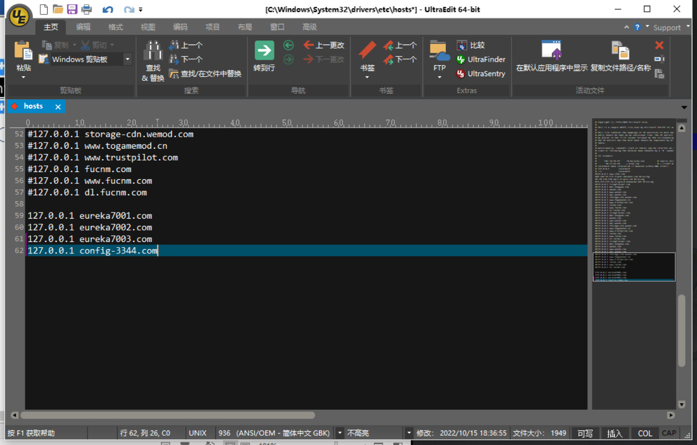The height and width of the screenshot is (445, 697).
Task: Open the file tab list dropdown arrow
Action: pos(684,107)
